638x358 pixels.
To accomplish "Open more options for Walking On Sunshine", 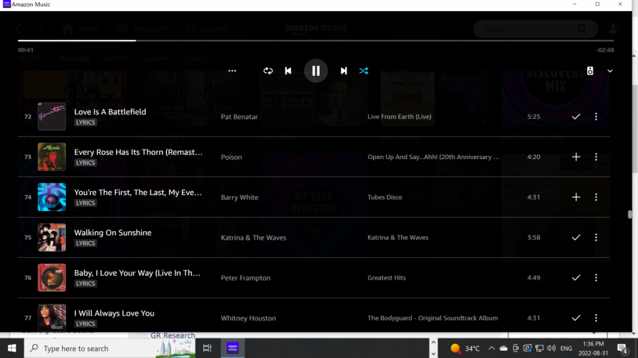I will click(596, 237).
